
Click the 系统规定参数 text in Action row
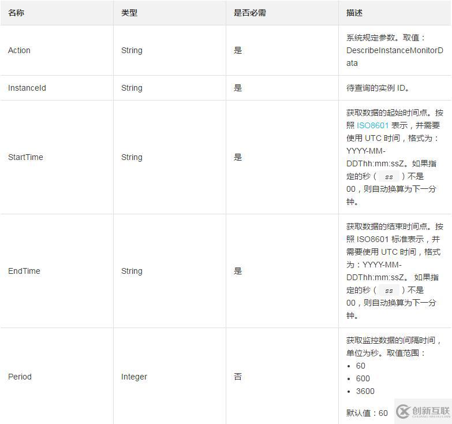tap(371, 38)
